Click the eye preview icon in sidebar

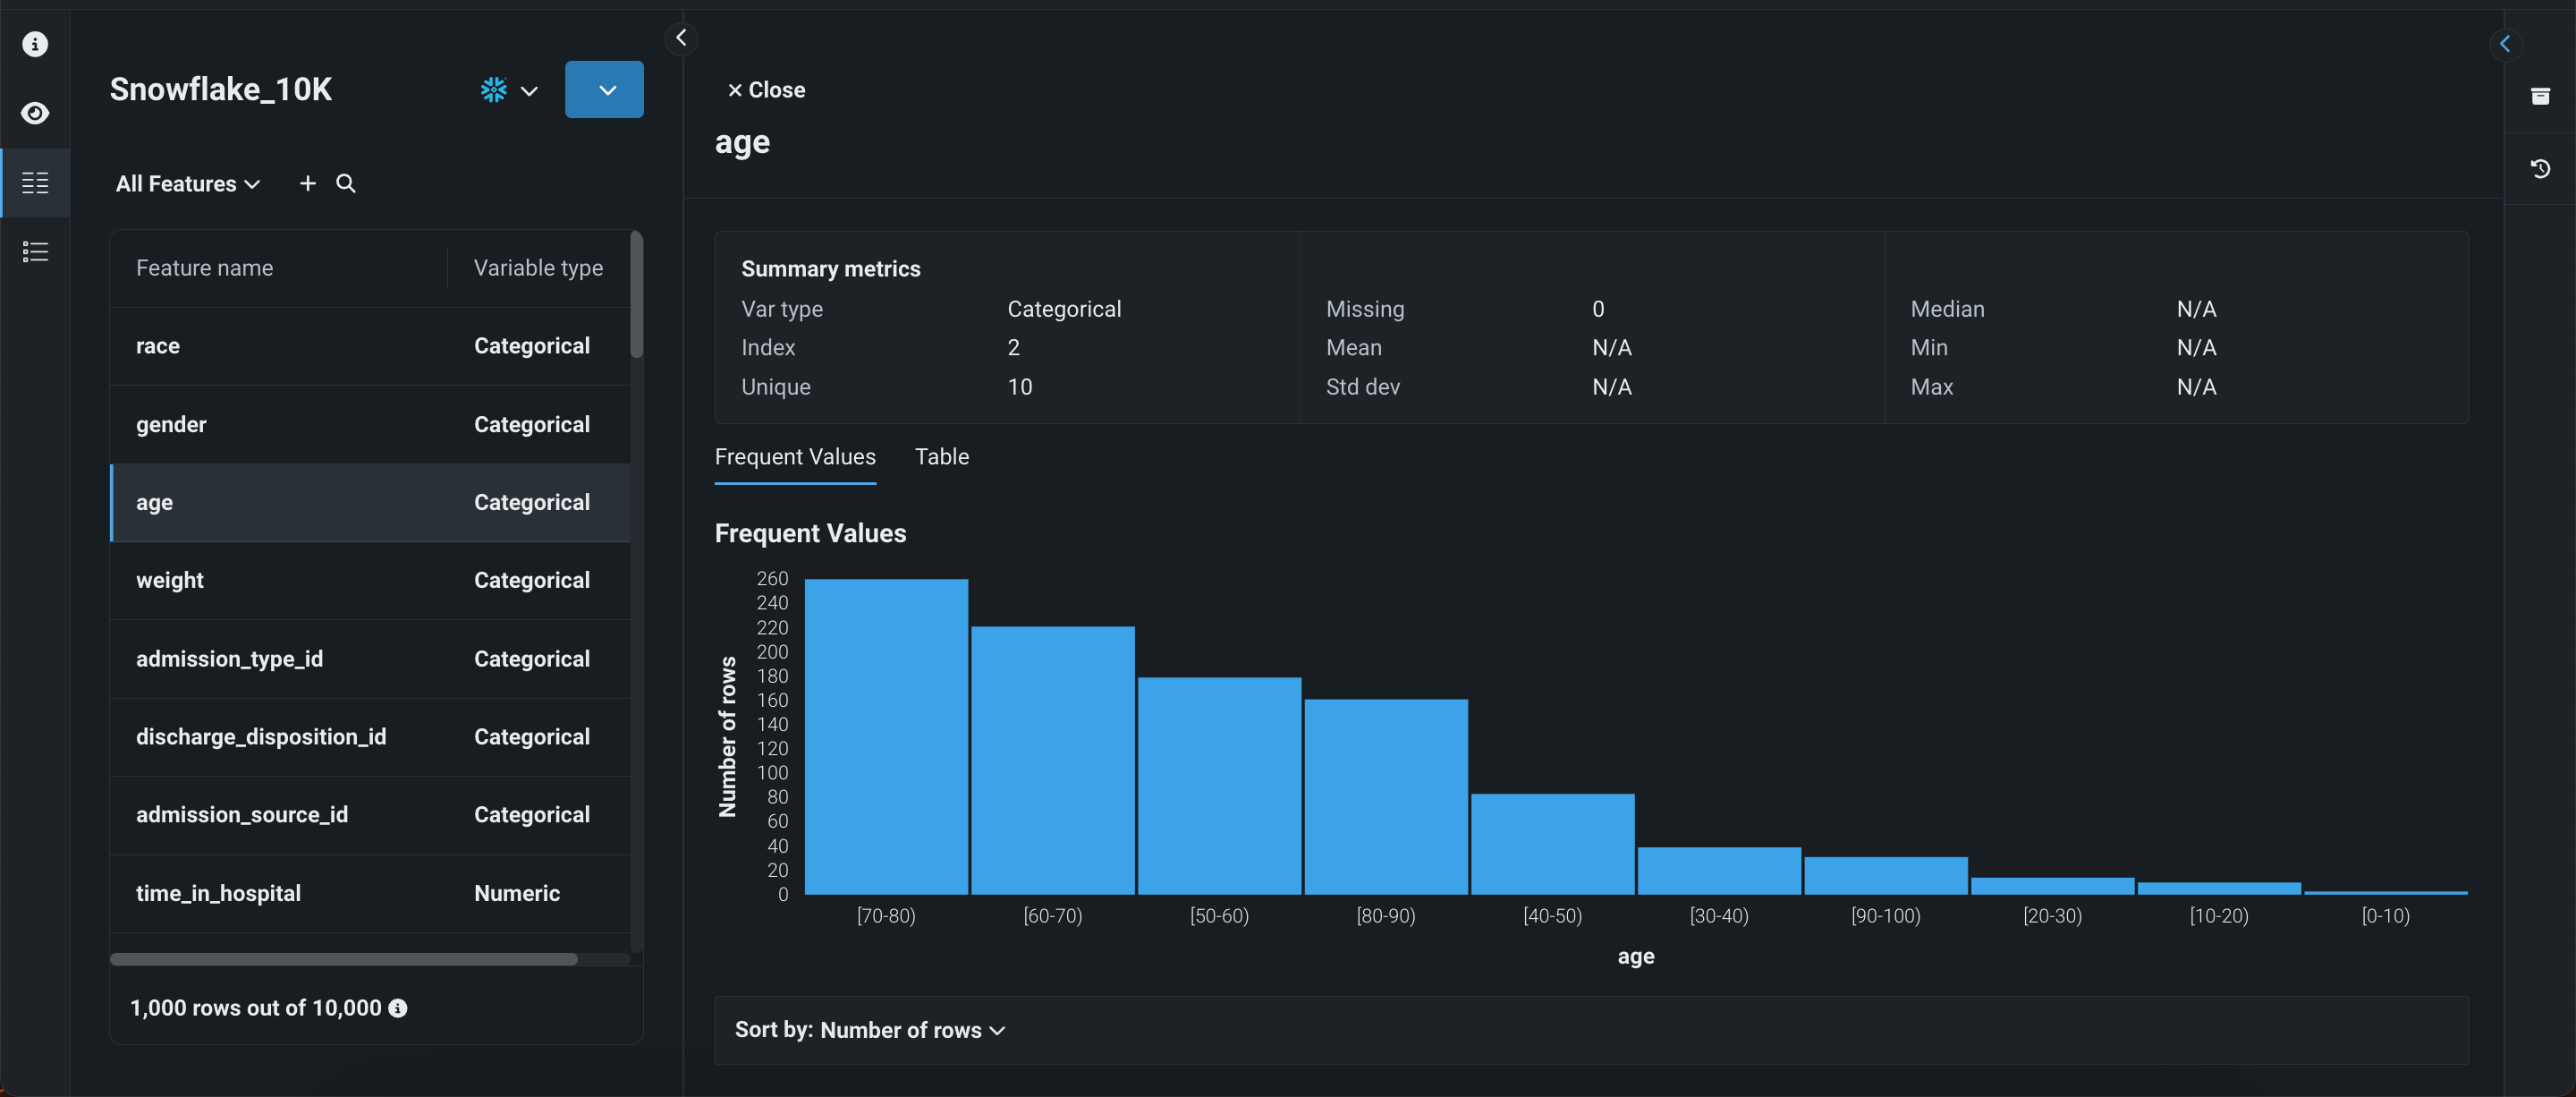click(35, 113)
